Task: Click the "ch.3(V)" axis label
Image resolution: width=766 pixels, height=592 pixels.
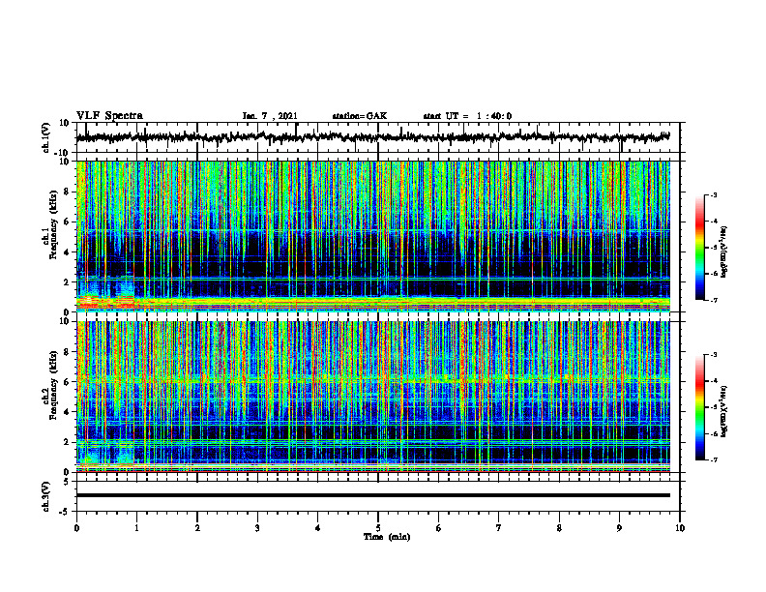Action: 46,496
